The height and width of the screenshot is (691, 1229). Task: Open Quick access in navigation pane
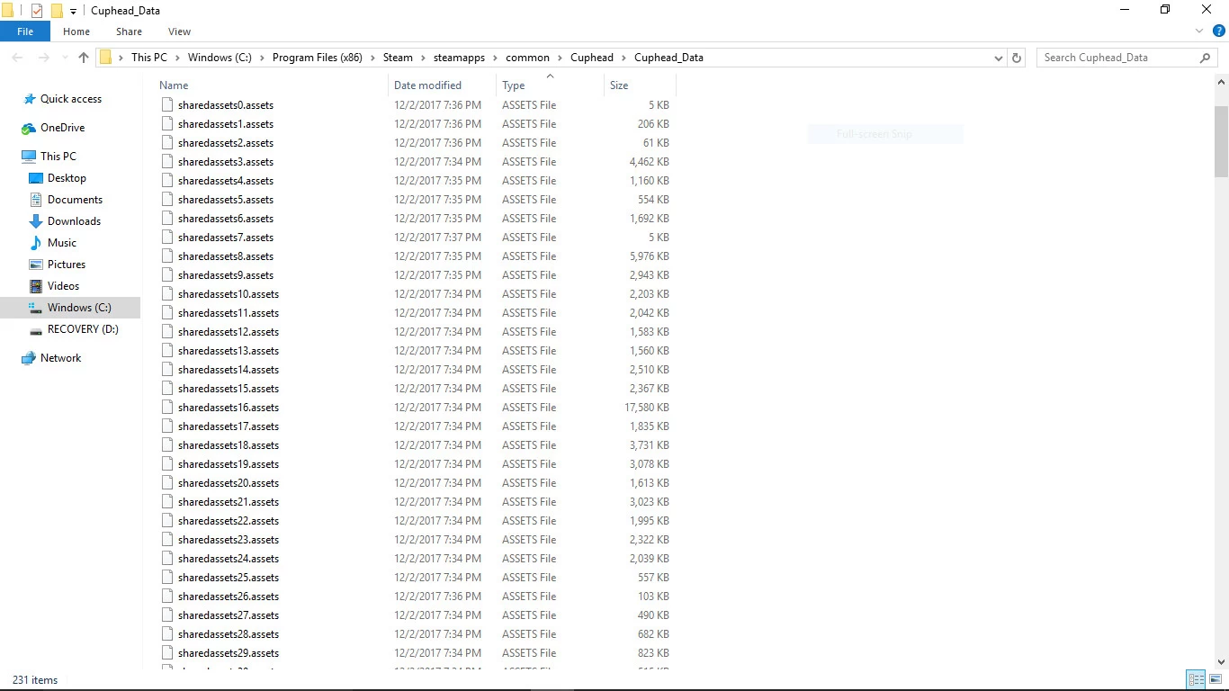pos(71,99)
